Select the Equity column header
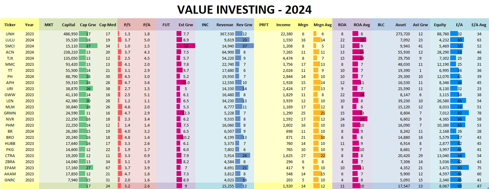 coord(440,25)
